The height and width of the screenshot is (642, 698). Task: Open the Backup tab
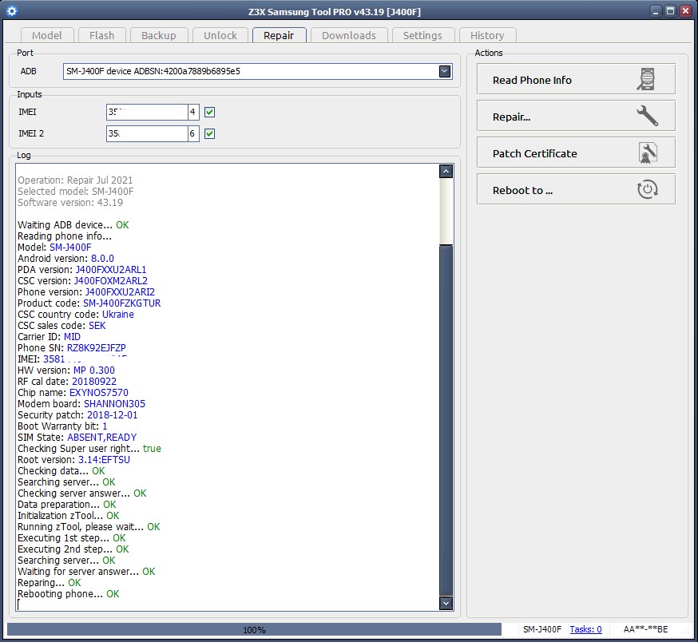(x=159, y=35)
